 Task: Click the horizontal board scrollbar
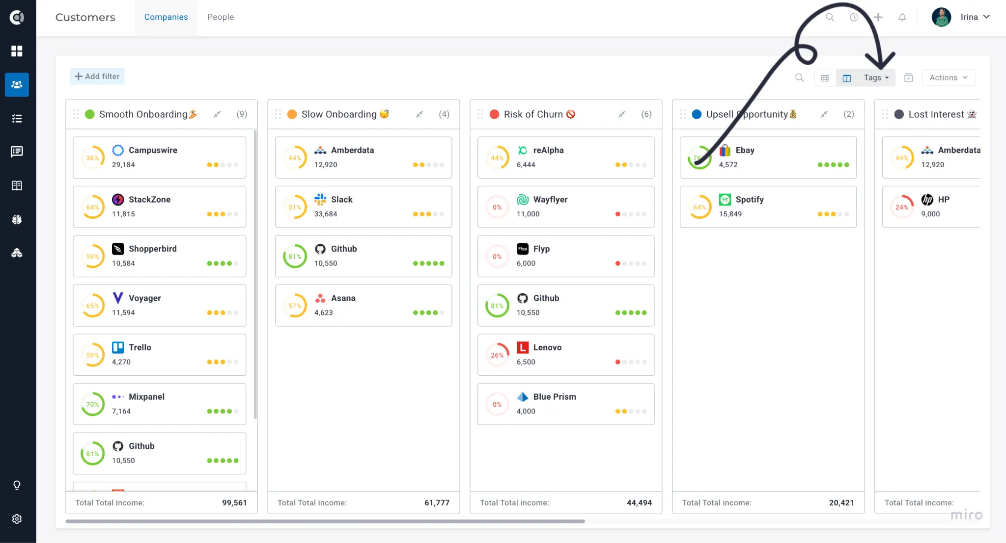click(x=325, y=521)
